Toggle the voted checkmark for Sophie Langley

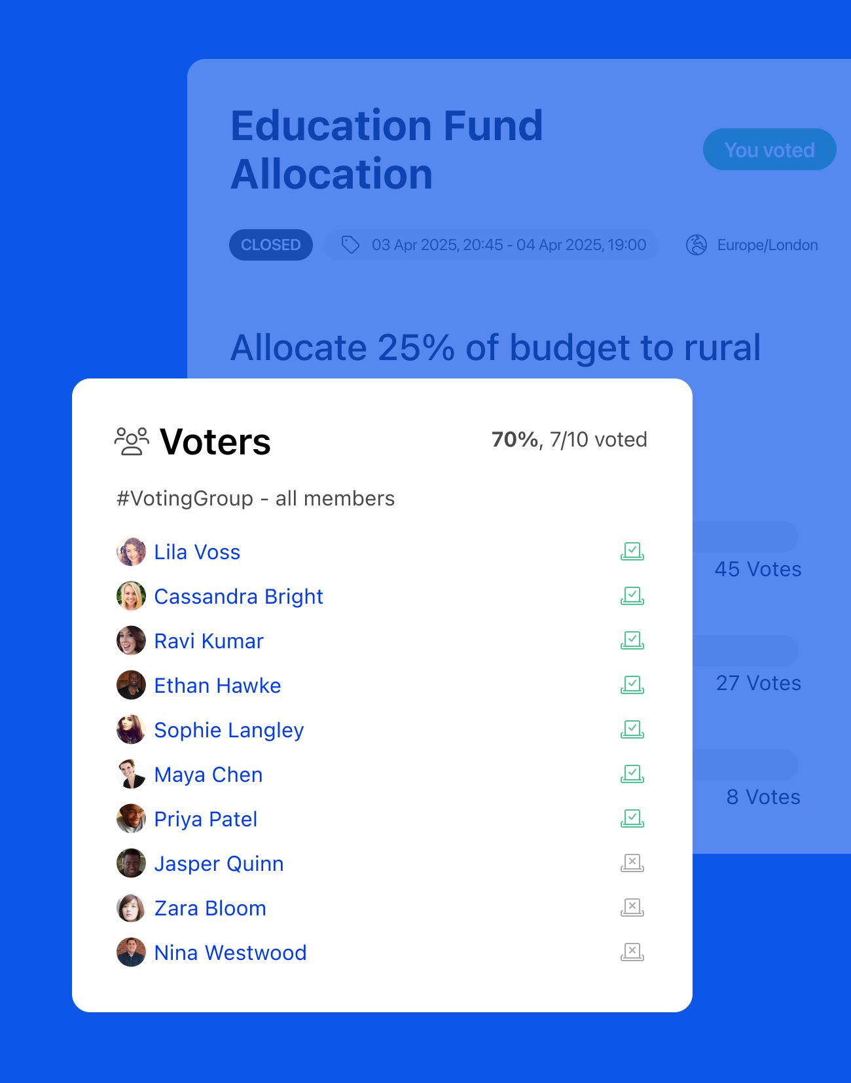click(632, 729)
